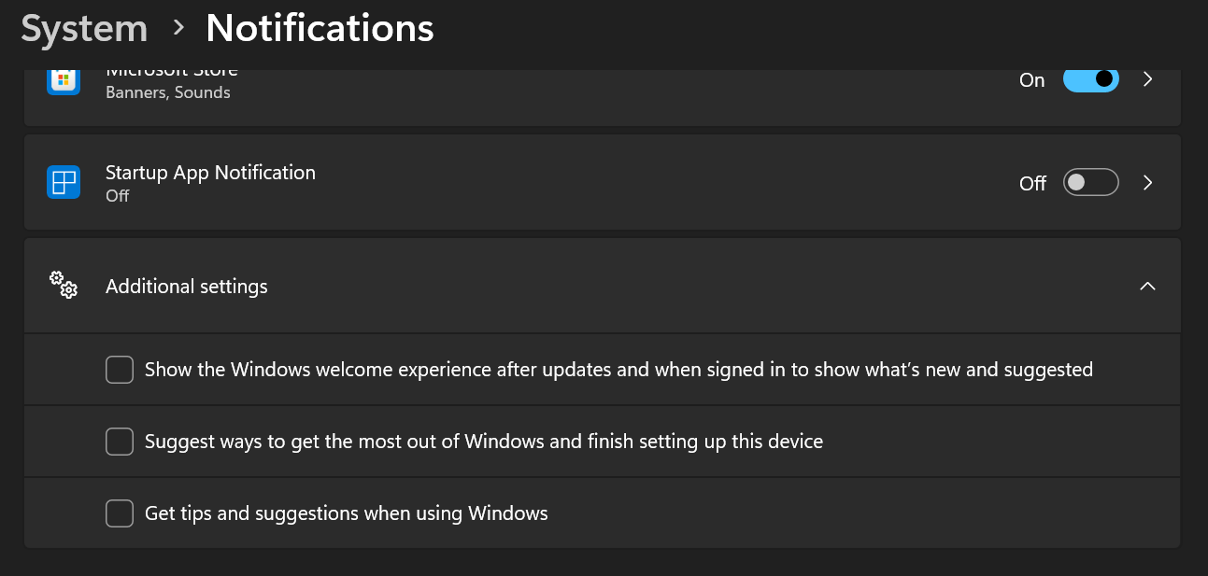
Task: Check the Windows welcome experience checkbox
Action: (120, 370)
